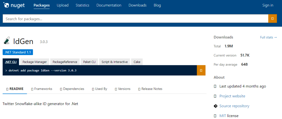Screen dimensions: 282x119
Task: Switch to the Package Manager tab
Action: tap(34, 62)
